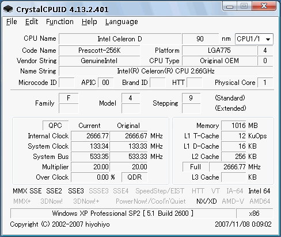The image size is (281, 237).
Task: Click the 'Windows XP Professional SP2' OS field
Action: tap(123, 213)
